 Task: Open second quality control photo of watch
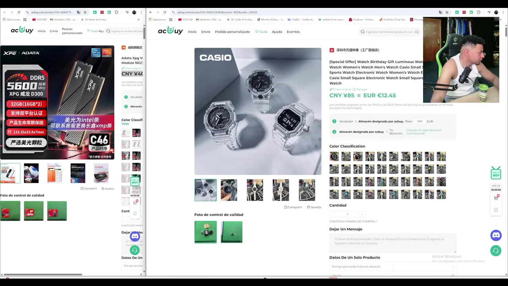pos(231,232)
